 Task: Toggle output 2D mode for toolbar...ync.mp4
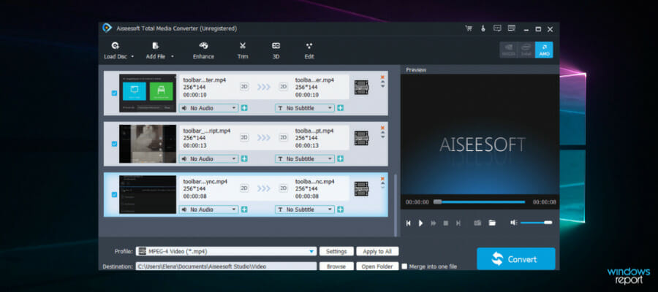coord(284,188)
